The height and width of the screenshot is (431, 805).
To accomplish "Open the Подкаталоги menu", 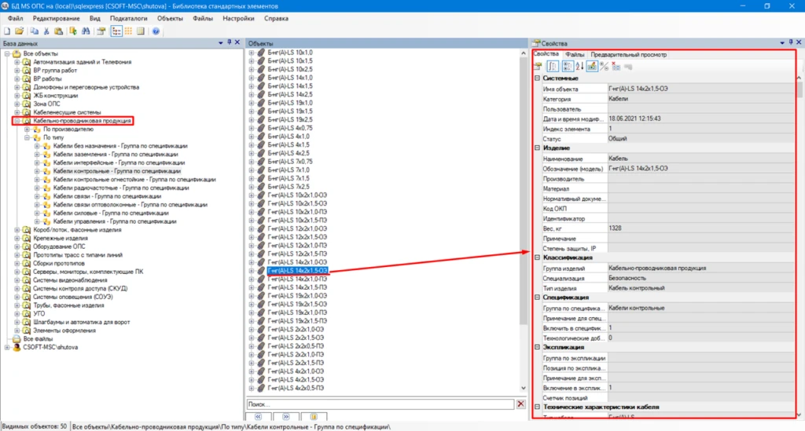I will 127,17.
